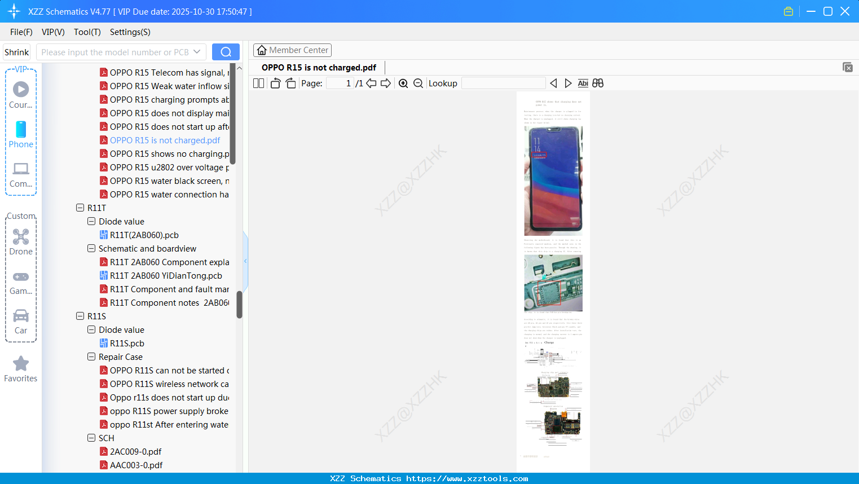Open 'Oppo r11s does not start up' PDF
859x484 pixels.
pos(165,397)
